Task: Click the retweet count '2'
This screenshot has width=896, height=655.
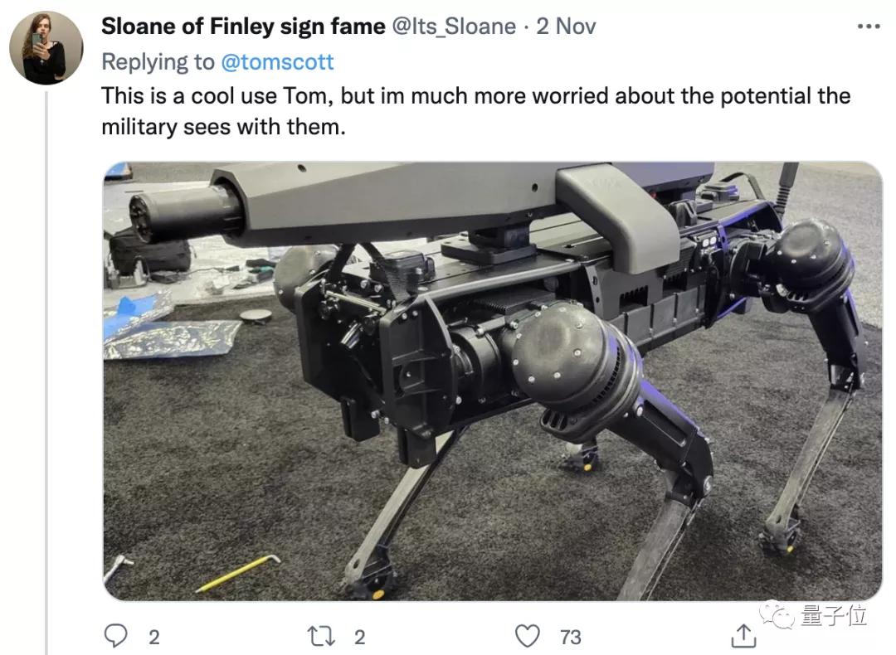Action: tap(359, 637)
